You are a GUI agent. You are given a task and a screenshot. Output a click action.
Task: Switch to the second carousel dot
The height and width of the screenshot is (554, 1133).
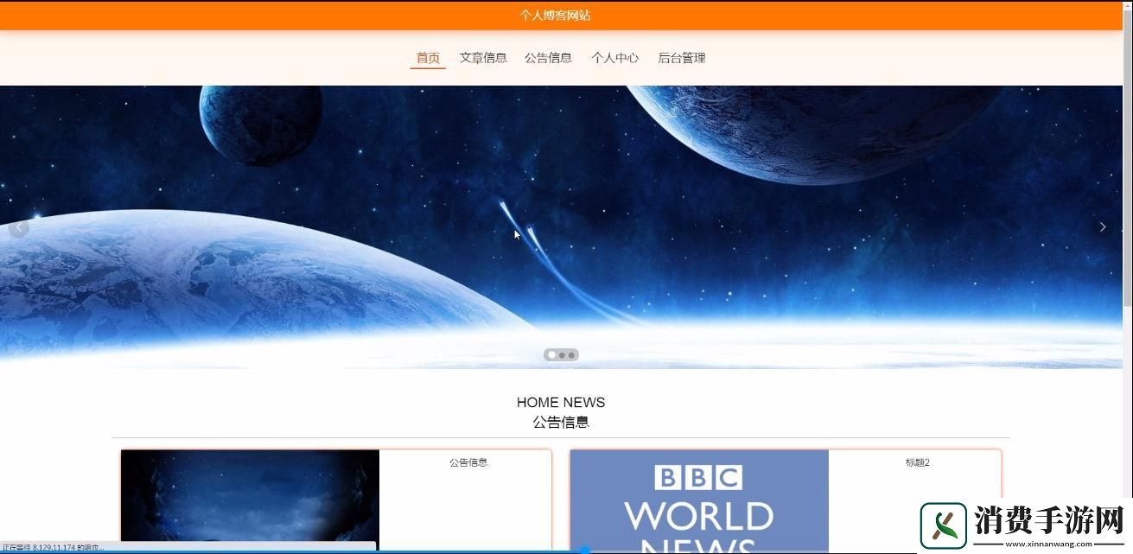[562, 355]
